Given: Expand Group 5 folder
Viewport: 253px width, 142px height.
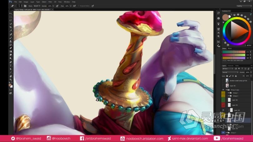Looking at the screenshot, I should 226,133.
